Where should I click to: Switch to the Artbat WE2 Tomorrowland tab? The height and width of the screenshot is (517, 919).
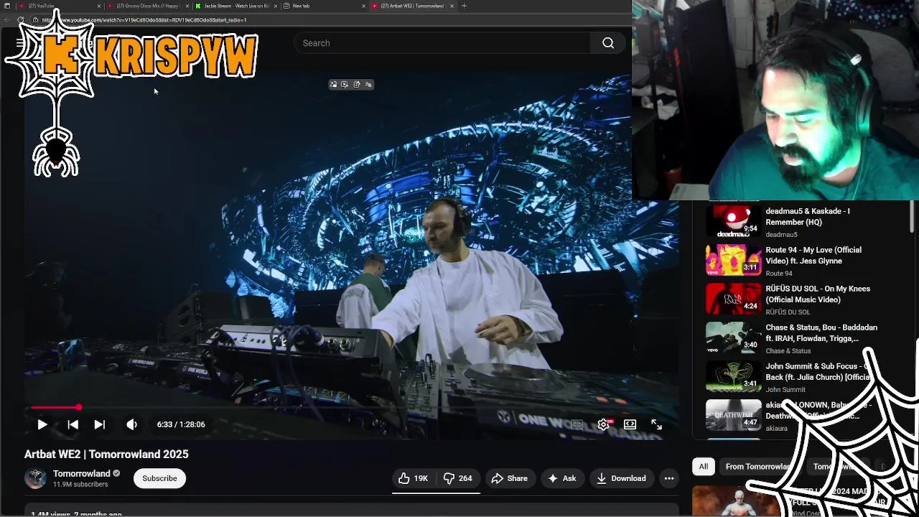[411, 6]
